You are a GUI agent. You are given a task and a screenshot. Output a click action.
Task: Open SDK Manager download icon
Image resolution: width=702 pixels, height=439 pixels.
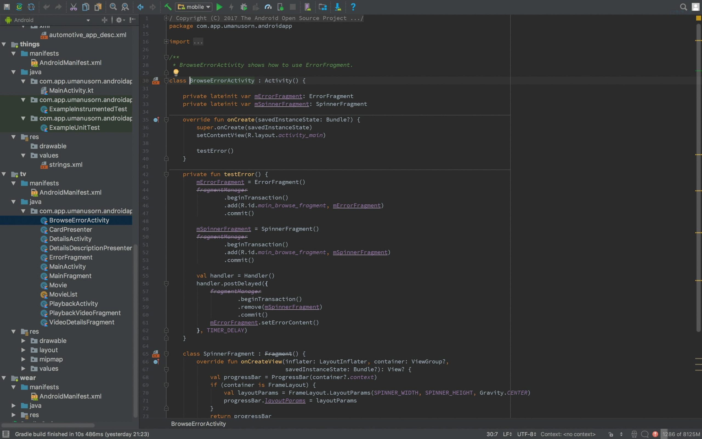click(338, 7)
